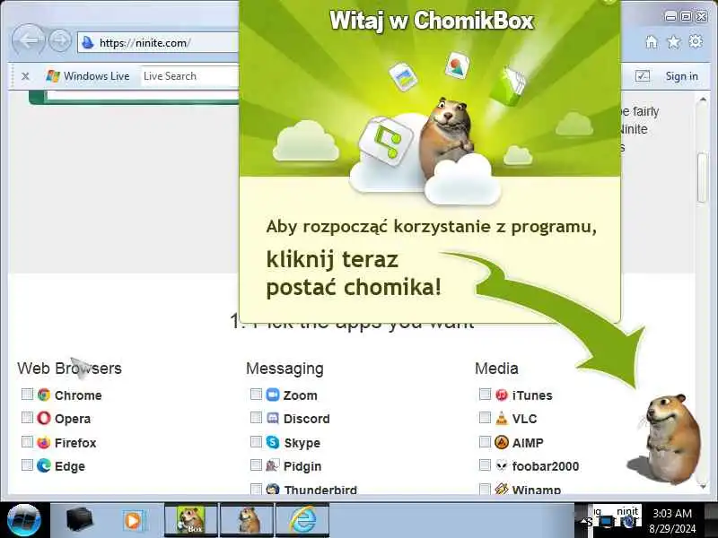
Task: Check the AIMP checkbox
Action: [485, 441]
